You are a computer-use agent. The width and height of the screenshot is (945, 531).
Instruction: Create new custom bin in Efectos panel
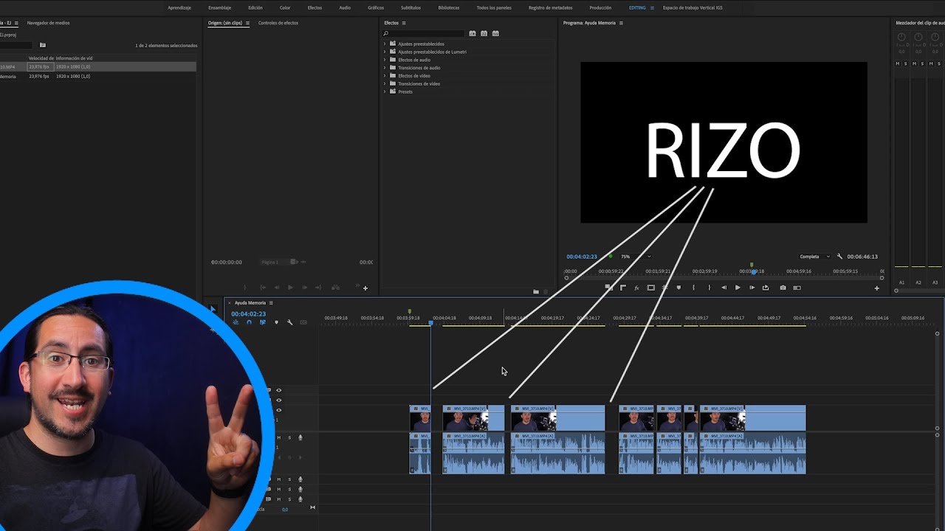click(536, 291)
